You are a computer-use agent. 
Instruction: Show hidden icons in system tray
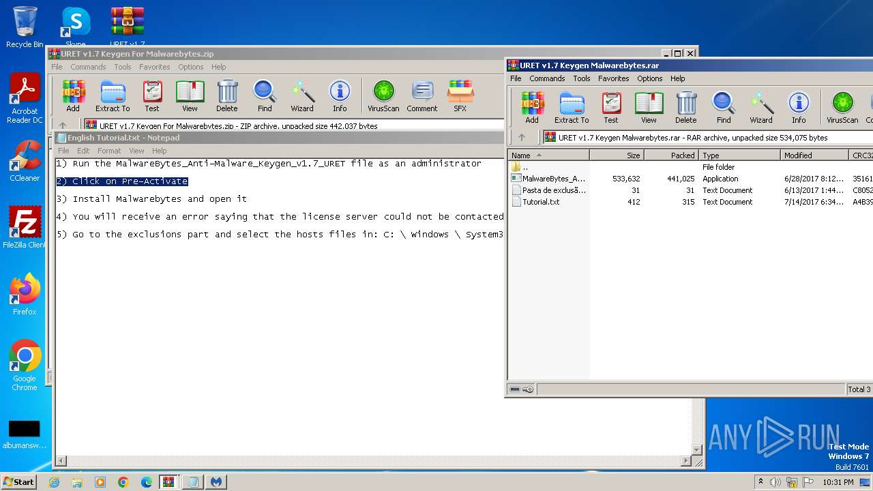pyautogui.click(x=761, y=482)
